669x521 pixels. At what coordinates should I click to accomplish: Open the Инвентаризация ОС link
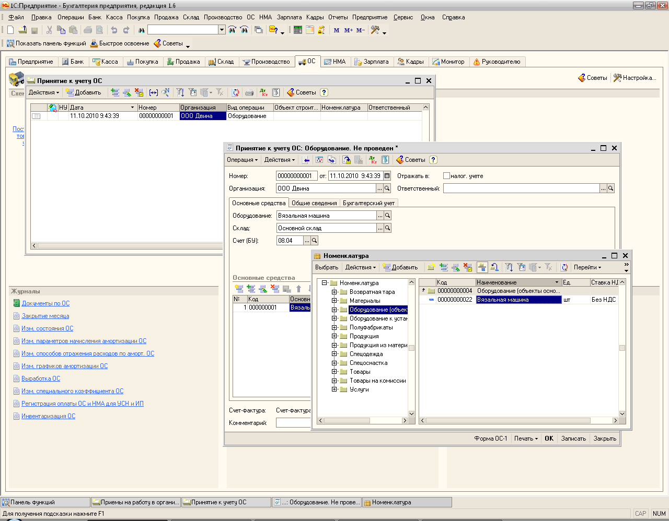(48, 416)
